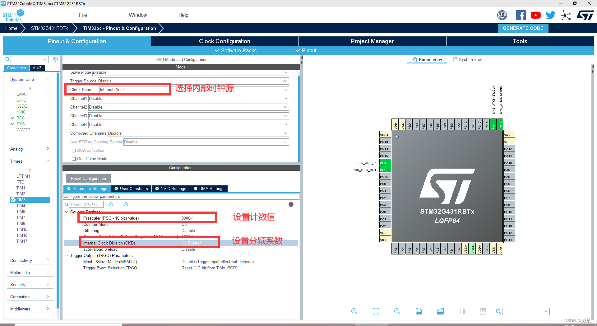Switch to System view
The image size is (597, 326).
(467, 59)
